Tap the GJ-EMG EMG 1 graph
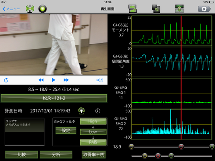Image resolution: width=215 pixels, height=161 pixels. [x=172, y=93]
